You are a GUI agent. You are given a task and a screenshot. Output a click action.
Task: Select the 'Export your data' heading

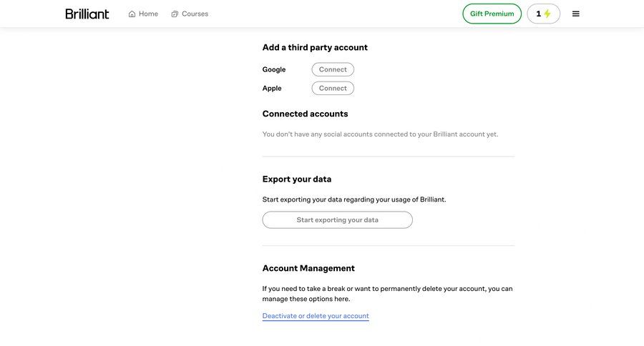(297, 179)
